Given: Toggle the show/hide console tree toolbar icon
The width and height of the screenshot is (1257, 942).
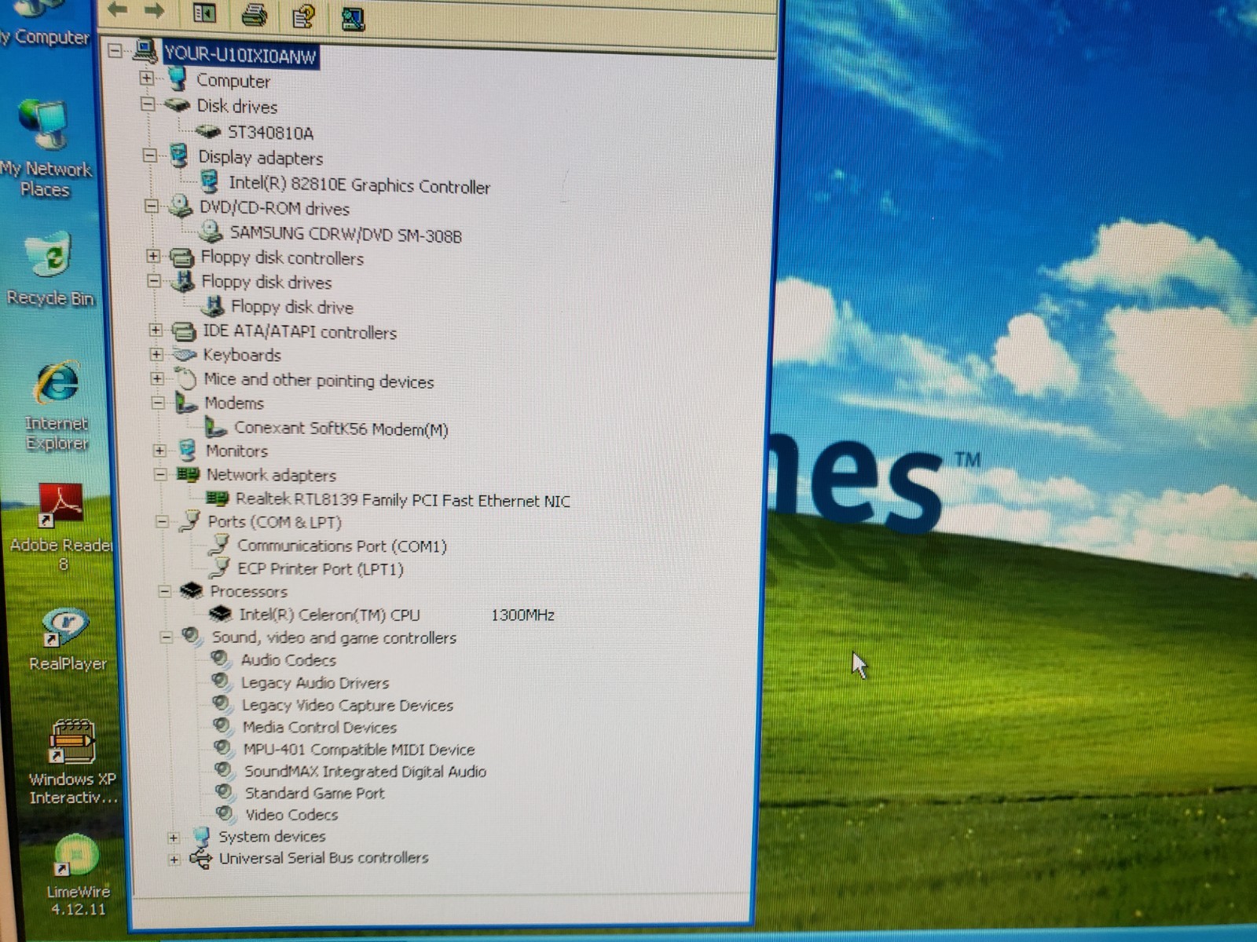Looking at the screenshot, I should click(204, 13).
